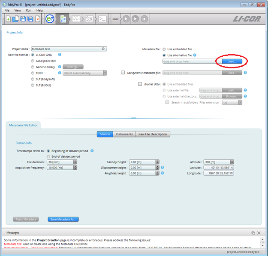Load an alternative metadata file
Viewport: 268px width, 257px height.
[232, 61]
